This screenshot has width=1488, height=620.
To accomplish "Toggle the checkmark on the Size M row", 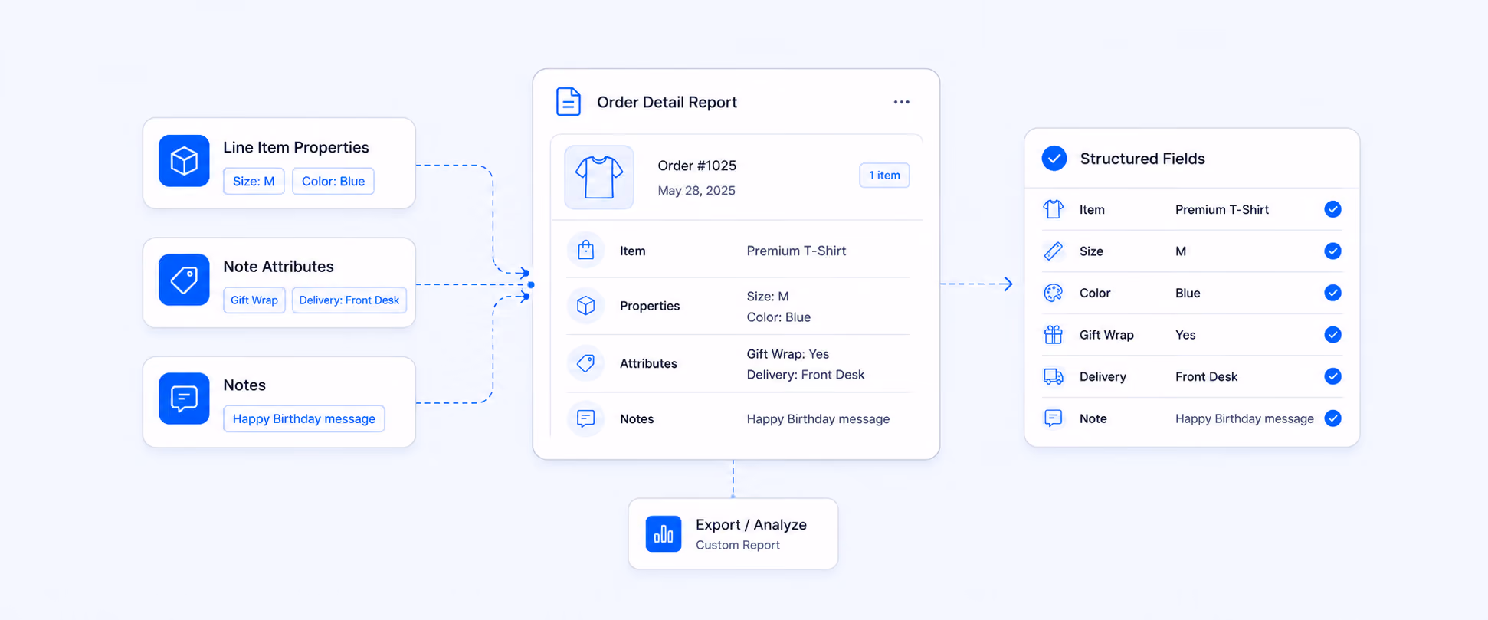I will point(1332,251).
